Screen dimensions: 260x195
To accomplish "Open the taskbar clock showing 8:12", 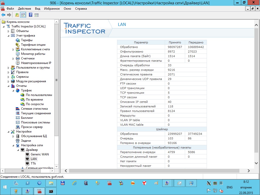I will pos(246,182).
